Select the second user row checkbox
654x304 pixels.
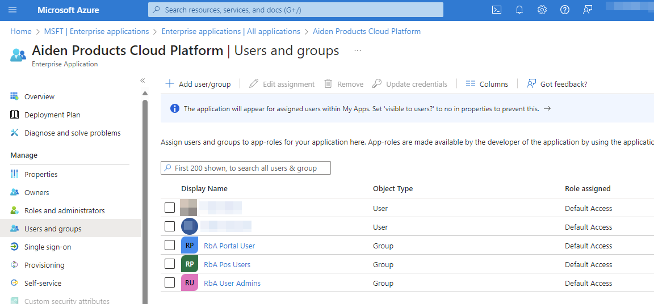[x=170, y=226]
